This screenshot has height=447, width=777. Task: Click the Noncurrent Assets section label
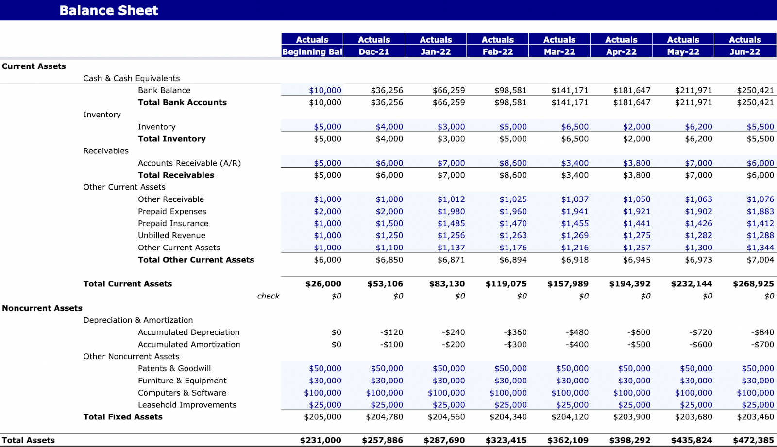tap(42, 308)
